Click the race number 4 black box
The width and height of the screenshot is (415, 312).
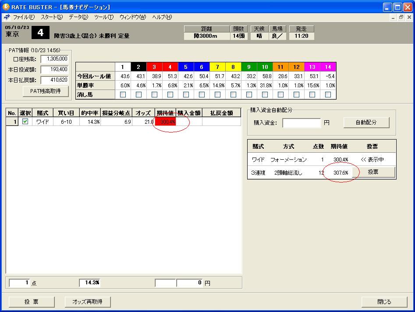(x=40, y=32)
